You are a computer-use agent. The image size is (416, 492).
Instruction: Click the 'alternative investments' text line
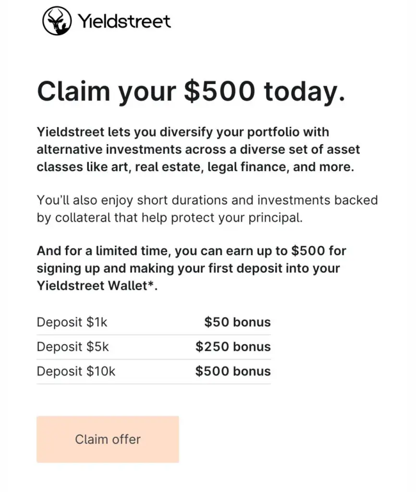[198, 149]
